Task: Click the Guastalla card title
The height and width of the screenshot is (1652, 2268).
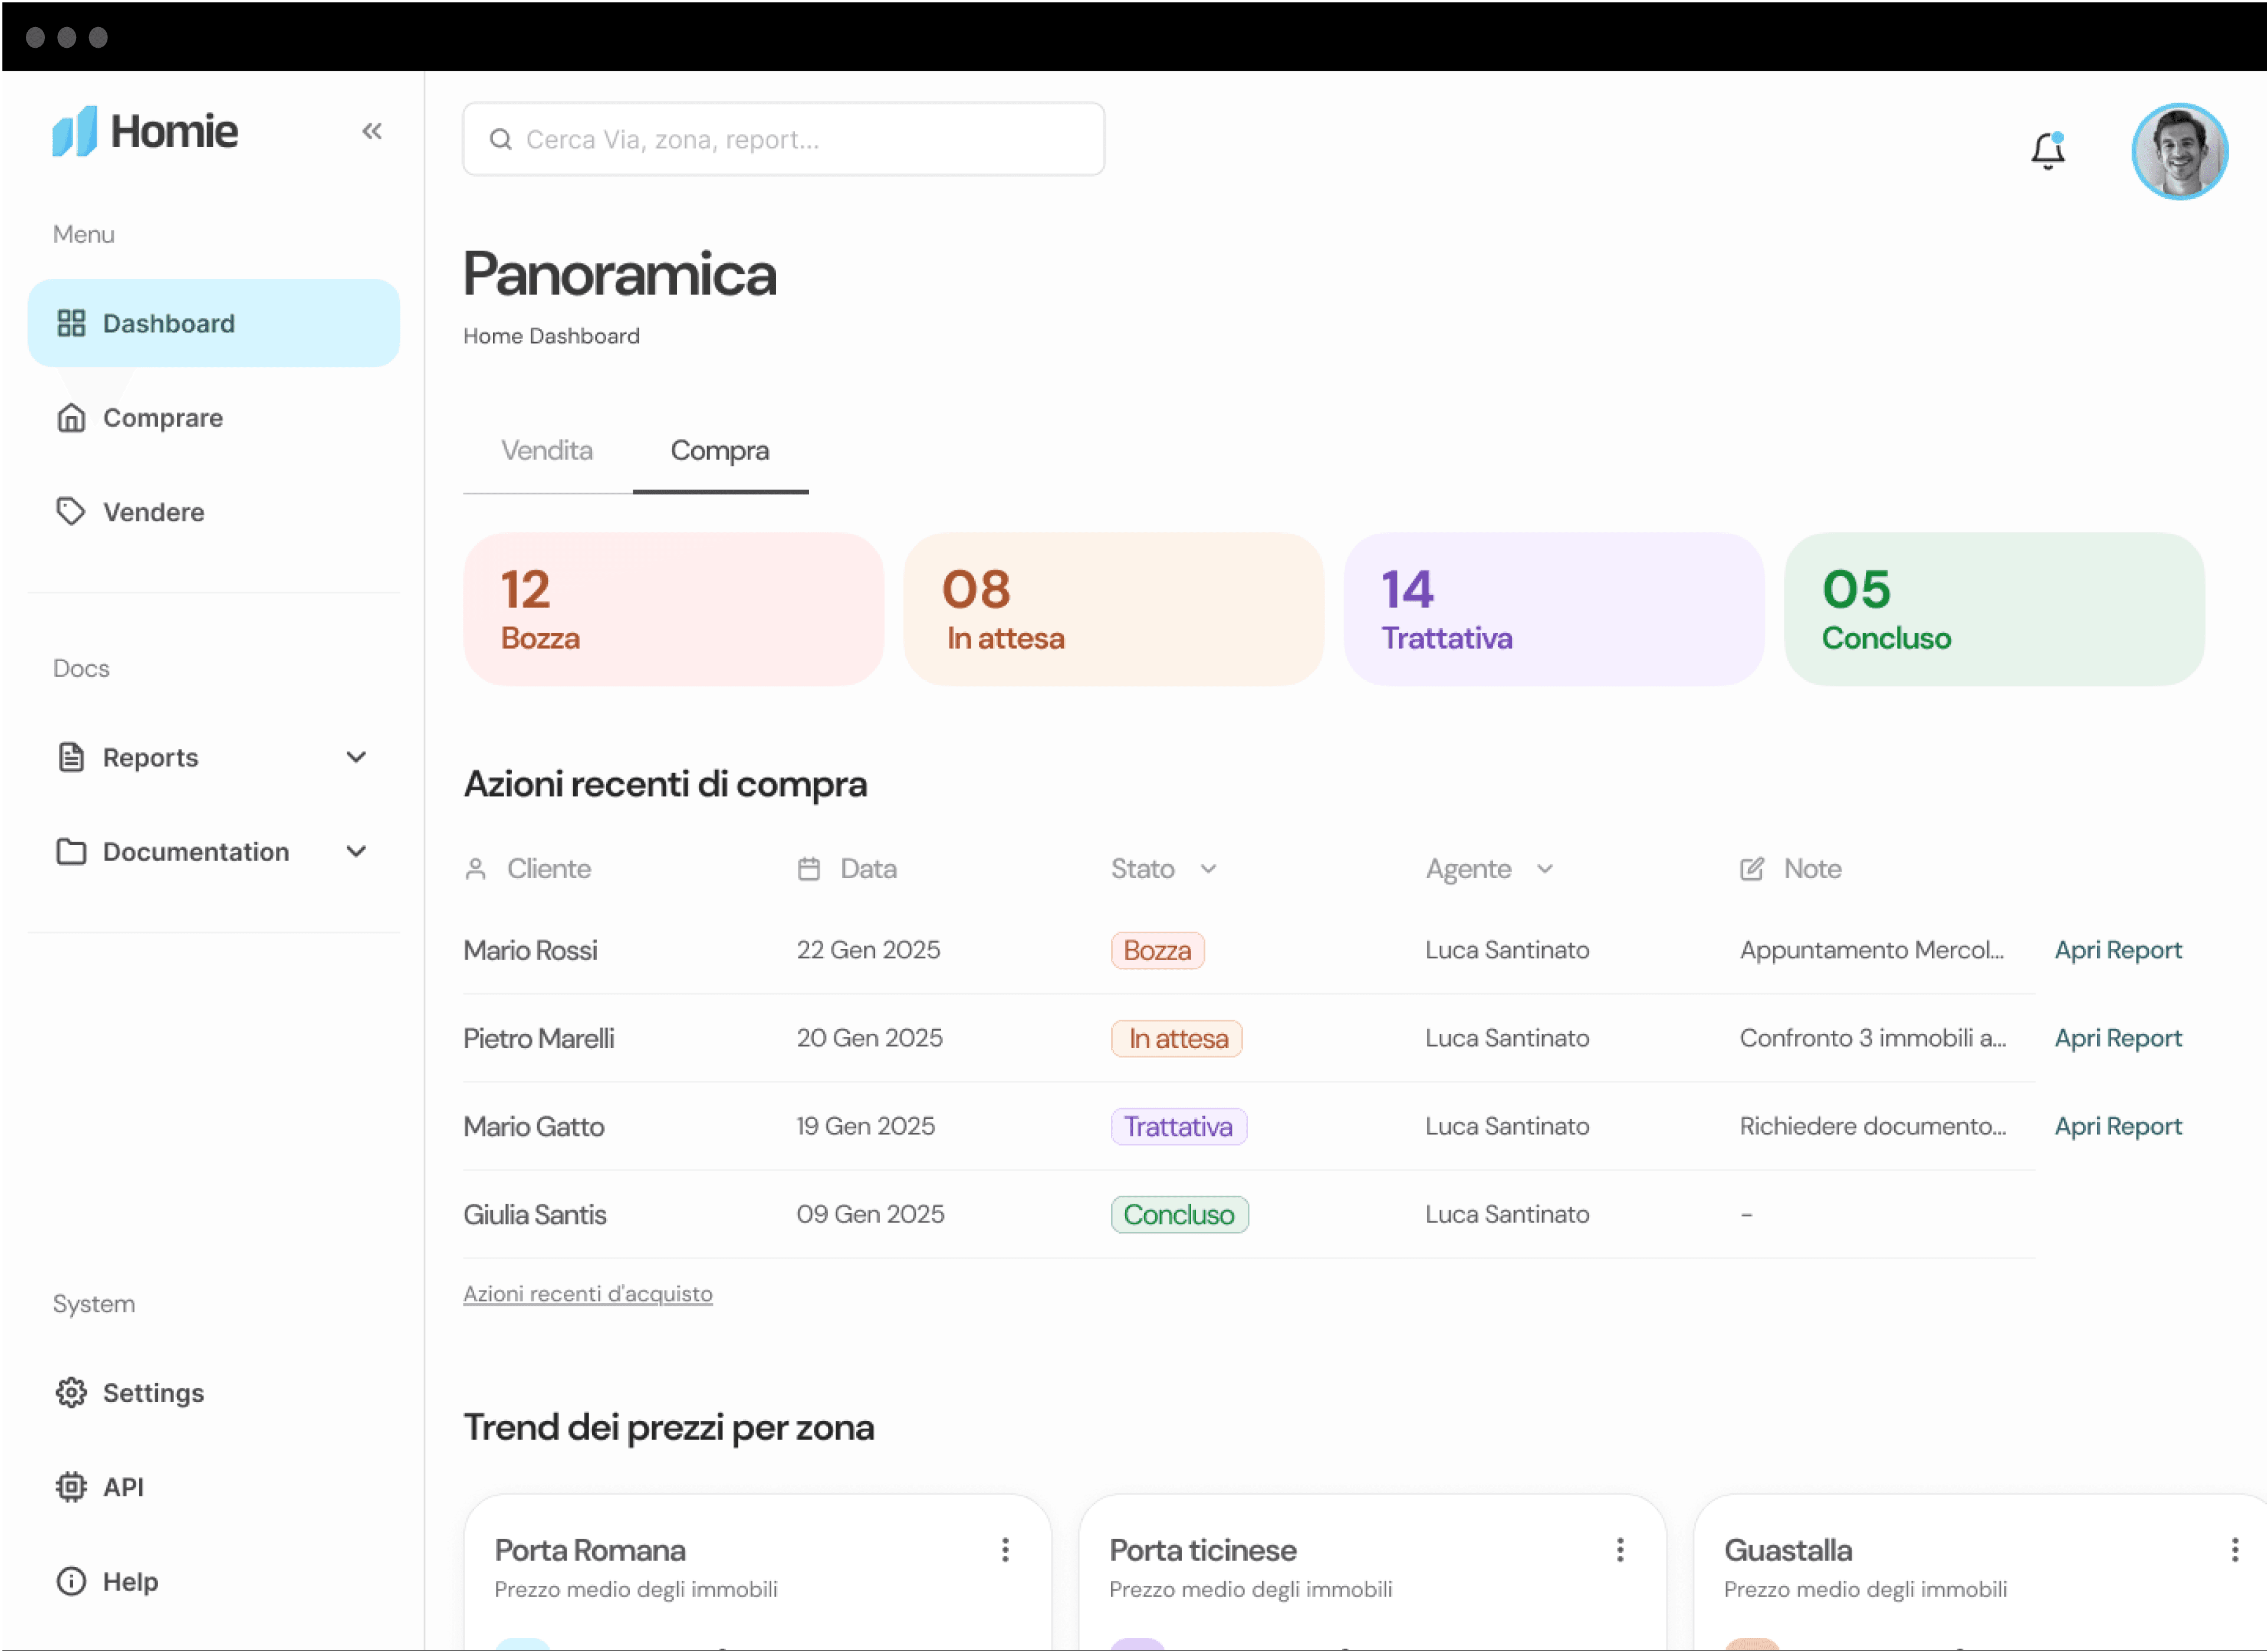Action: 1788,1550
